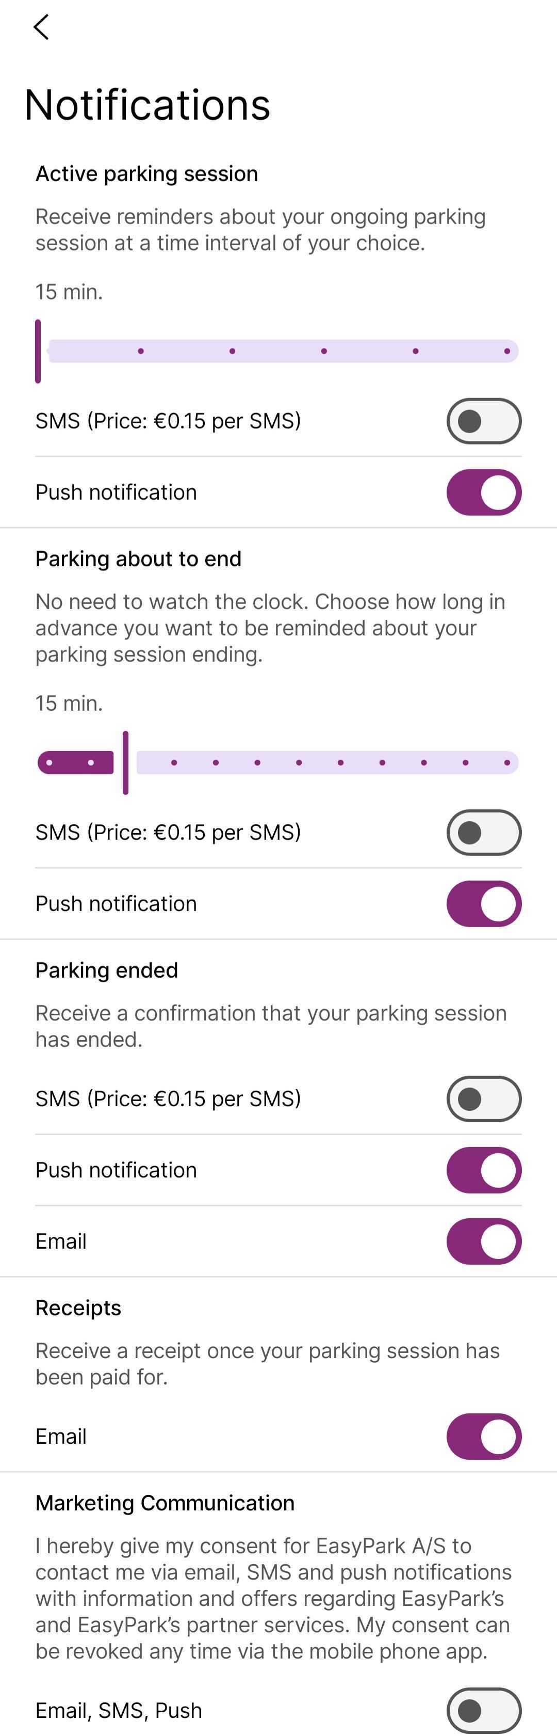557x1736 pixels.
Task: Enable SMS for Active parking session
Action: coord(484,421)
